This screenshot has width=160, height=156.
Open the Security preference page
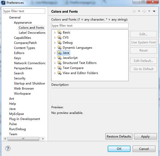pyautogui.click(x=20, y=78)
